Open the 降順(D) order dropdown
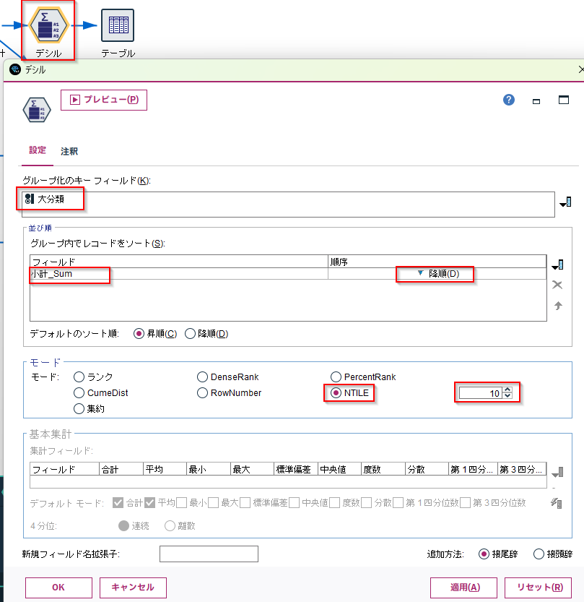 pos(437,274)
